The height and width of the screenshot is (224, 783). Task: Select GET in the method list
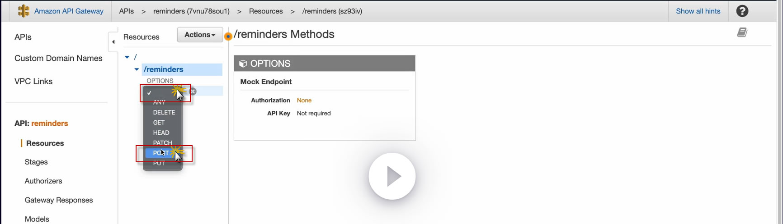pos(159,123)
